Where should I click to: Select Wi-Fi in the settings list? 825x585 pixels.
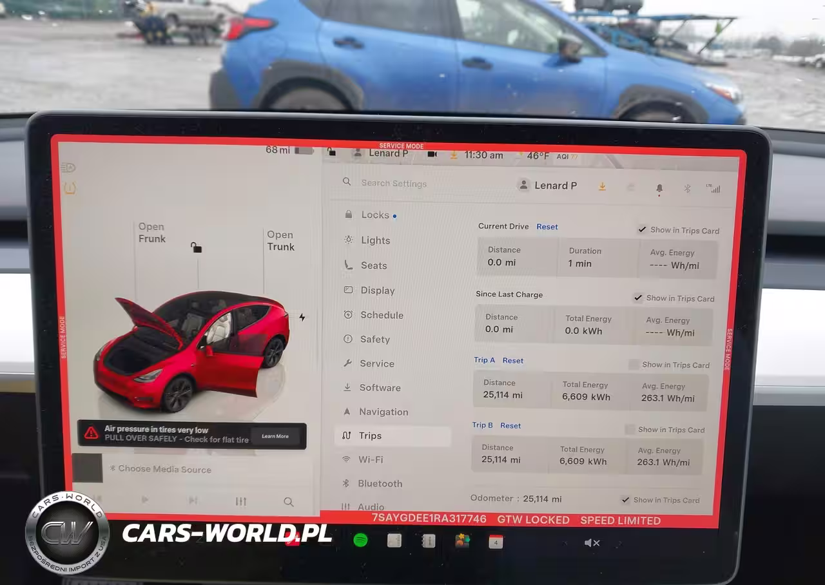[370, 459]
